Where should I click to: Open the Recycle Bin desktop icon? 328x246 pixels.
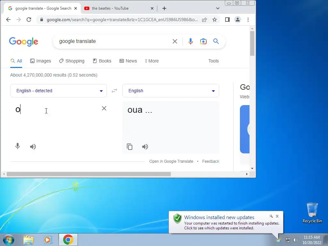(312, 213)
